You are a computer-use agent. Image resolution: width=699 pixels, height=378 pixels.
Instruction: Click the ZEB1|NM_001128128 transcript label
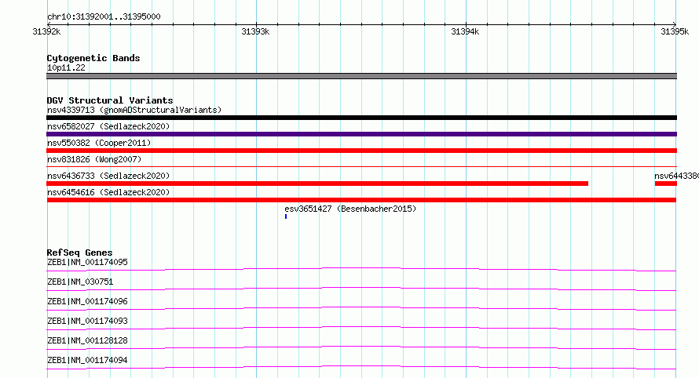click(x=87, y=340)
